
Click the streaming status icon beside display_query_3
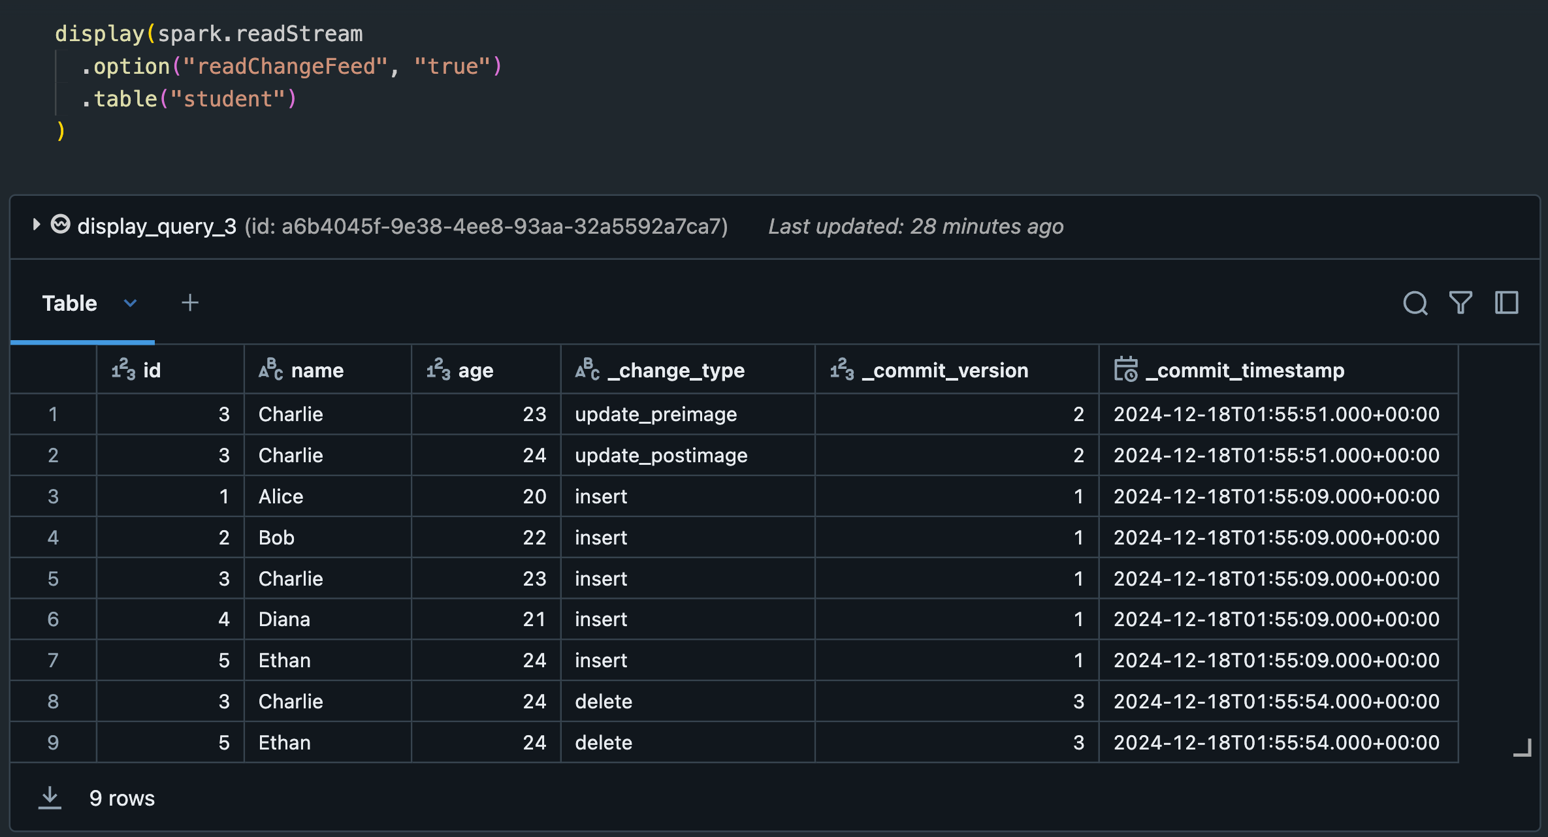click(x=59, y=225)
